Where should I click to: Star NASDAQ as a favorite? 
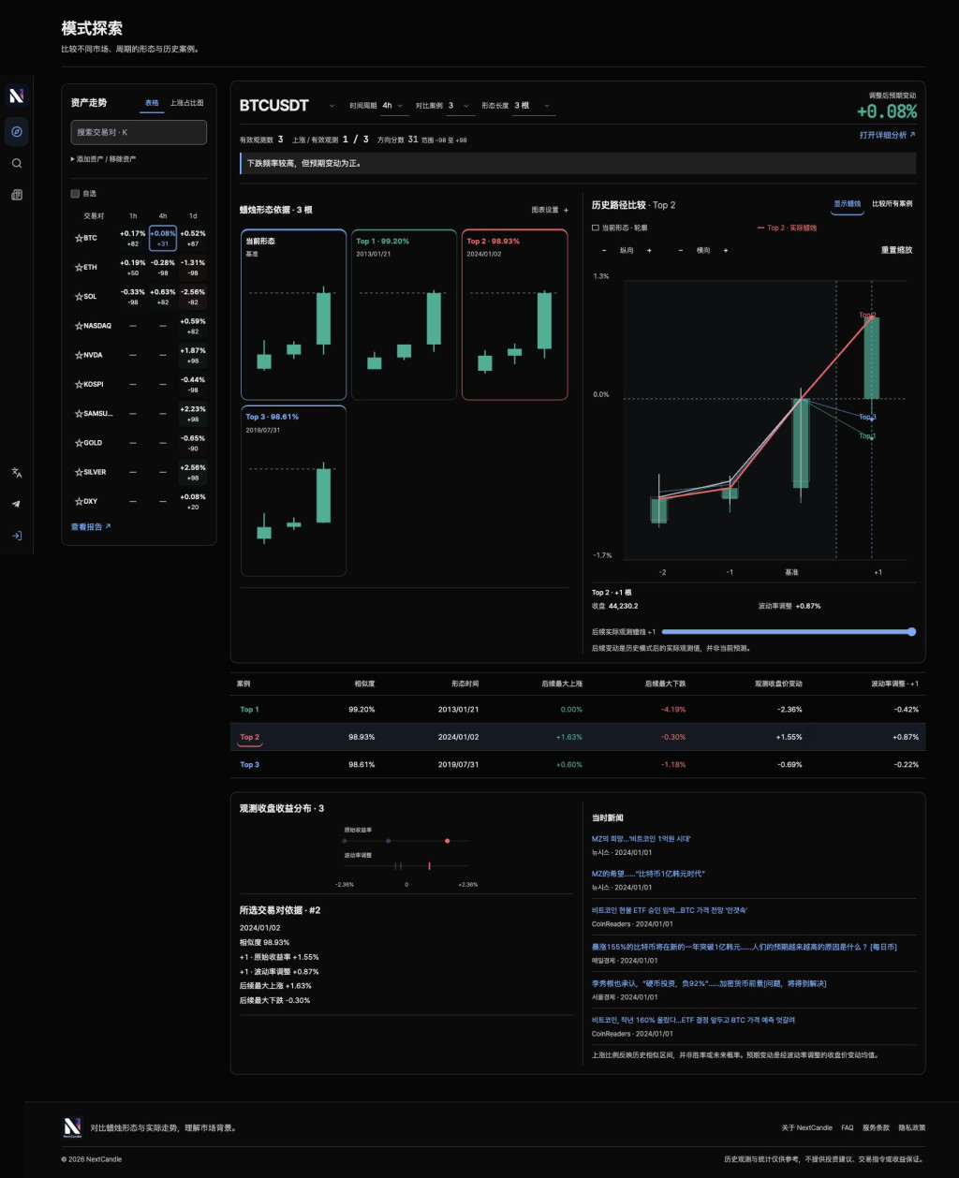[79, 326]
